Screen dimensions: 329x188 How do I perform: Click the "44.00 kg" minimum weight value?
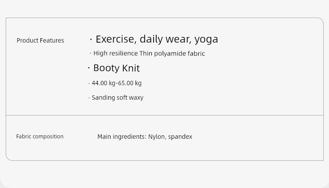(104, 83)
